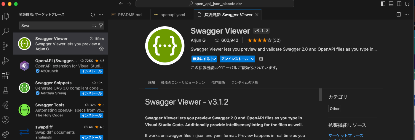The image size is (415, 140).
Task: Click the command center search box
Action: point(215,4)
